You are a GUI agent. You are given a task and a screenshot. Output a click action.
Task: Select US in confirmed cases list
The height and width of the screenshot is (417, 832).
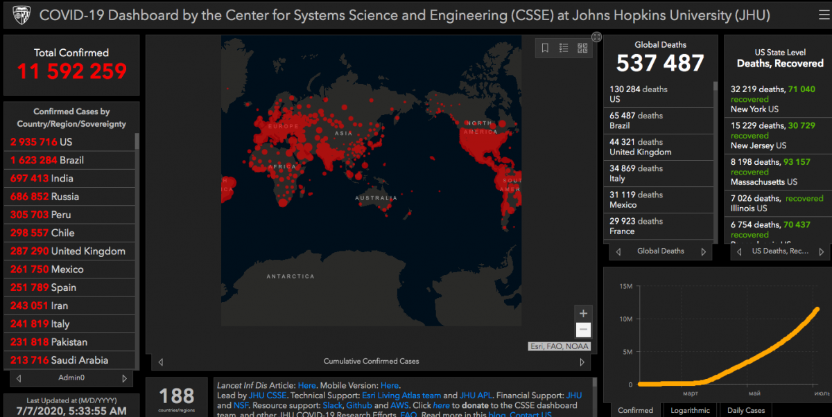[x=69, y=141]
